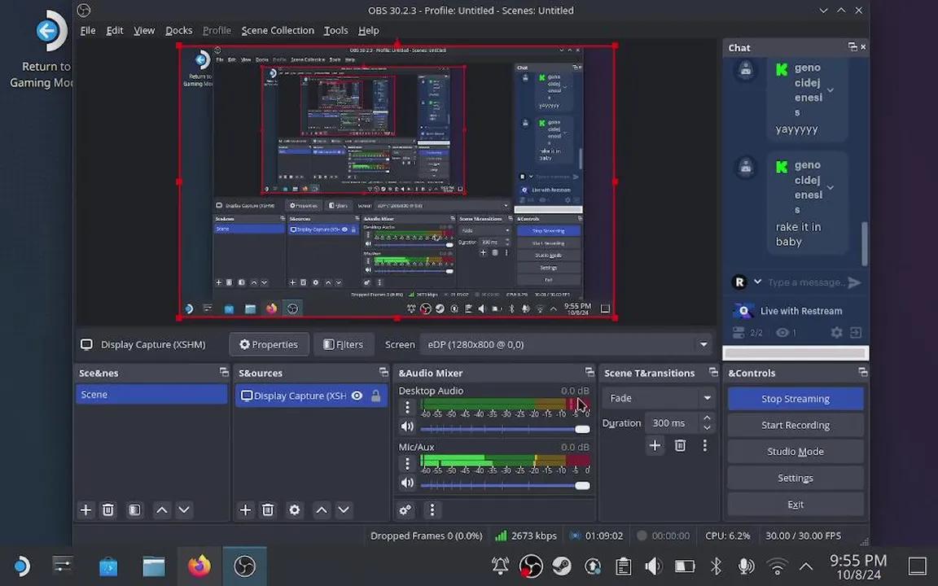Send chat message with arrow icon
This screenshot has height=586, width=938.
855,282
